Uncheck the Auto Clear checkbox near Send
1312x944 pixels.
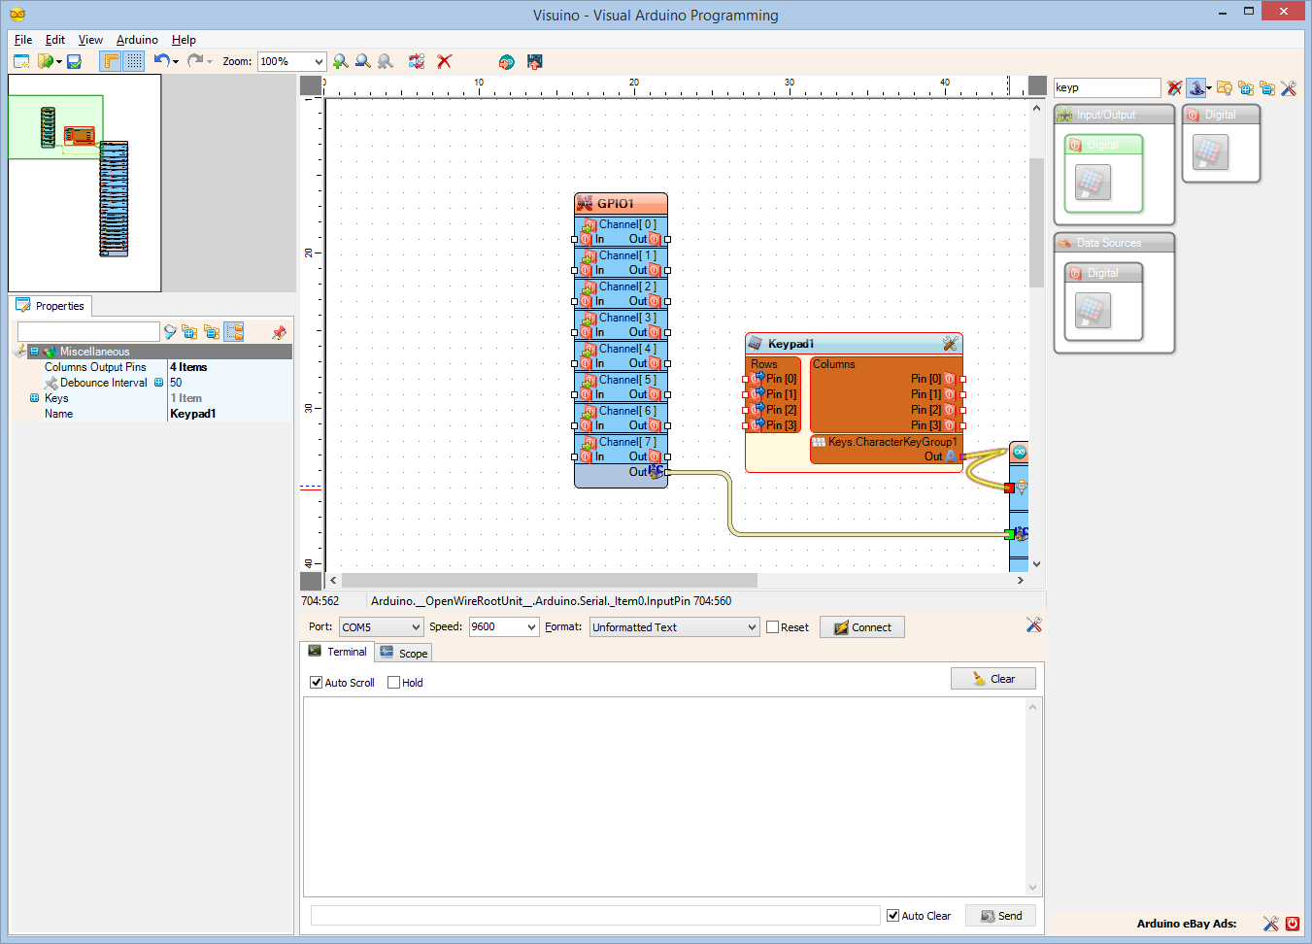[892, 915]
